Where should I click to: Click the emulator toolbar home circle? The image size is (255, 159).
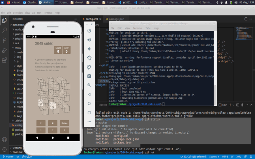coord(89,103)
